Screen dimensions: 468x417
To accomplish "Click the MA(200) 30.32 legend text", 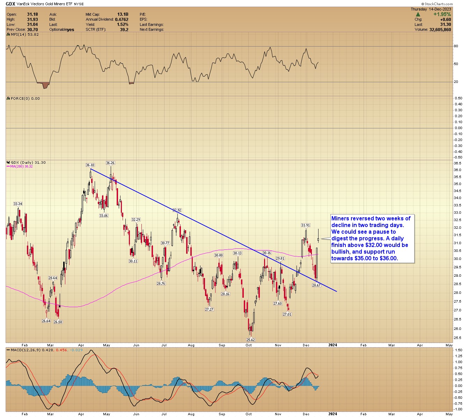I will click(x=21, y=167).
